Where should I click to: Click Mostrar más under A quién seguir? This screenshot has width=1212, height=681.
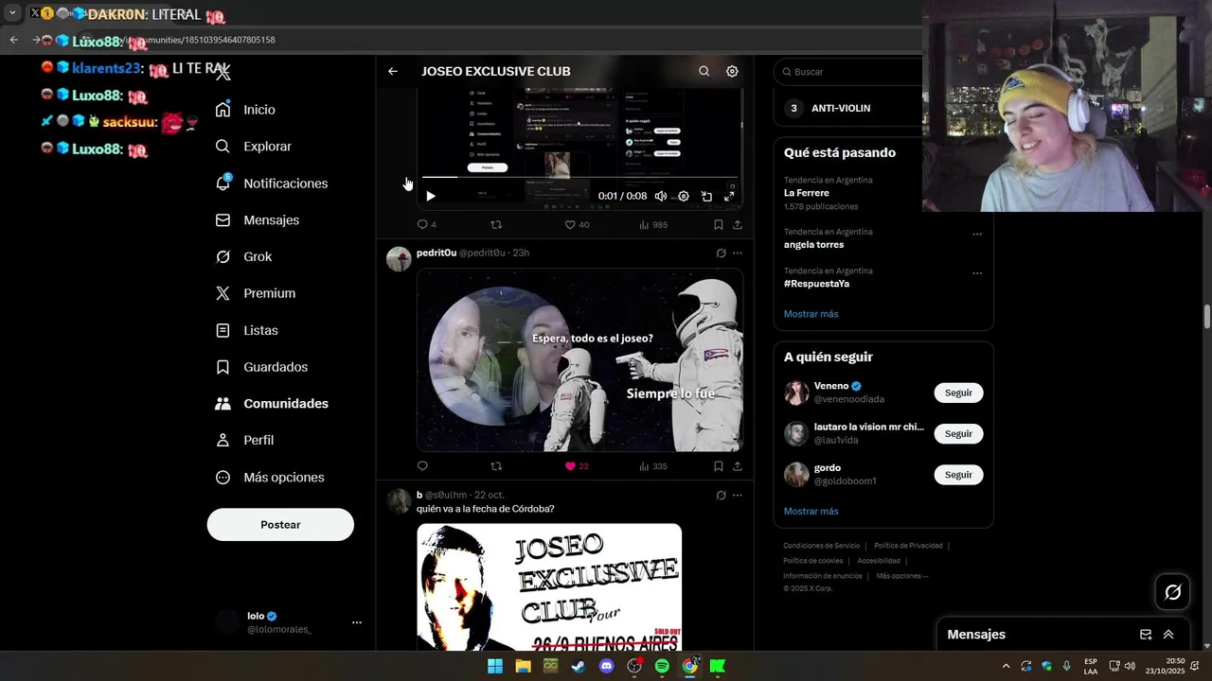[811, 512]
